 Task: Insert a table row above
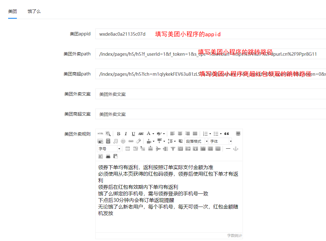click(x=150, y=149)
